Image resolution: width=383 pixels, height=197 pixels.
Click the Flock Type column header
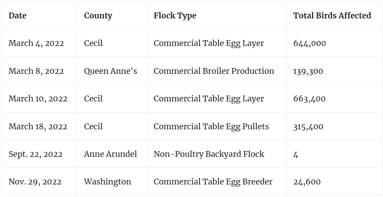tap(175, 16)
